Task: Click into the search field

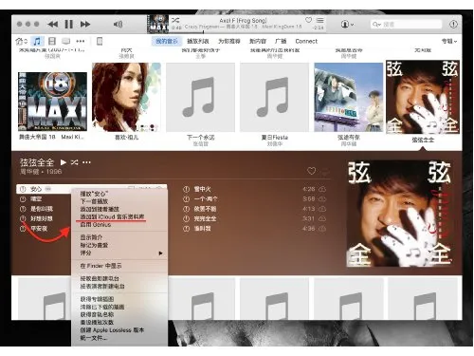Action: tap(406, 24)
